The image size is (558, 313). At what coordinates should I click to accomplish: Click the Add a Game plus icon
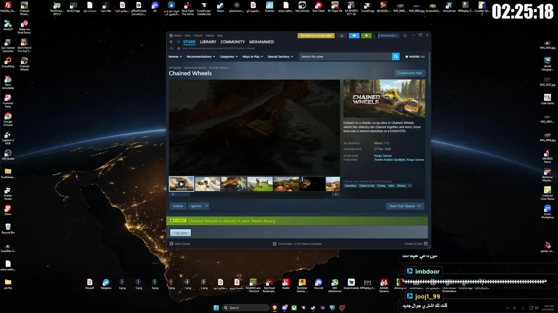(172, 244)
